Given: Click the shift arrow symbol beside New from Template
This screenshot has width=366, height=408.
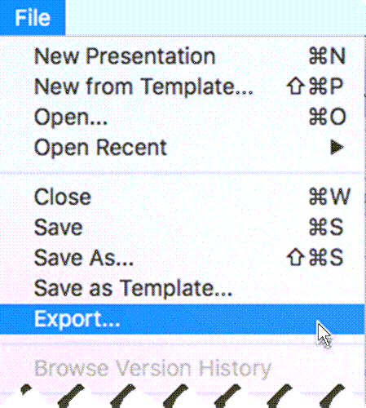Looking at the screenshot, I should click(x=295, y=86).
